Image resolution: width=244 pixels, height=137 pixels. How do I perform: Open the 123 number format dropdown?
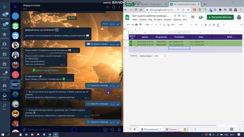pyautogui.click(x=173, y=25)
